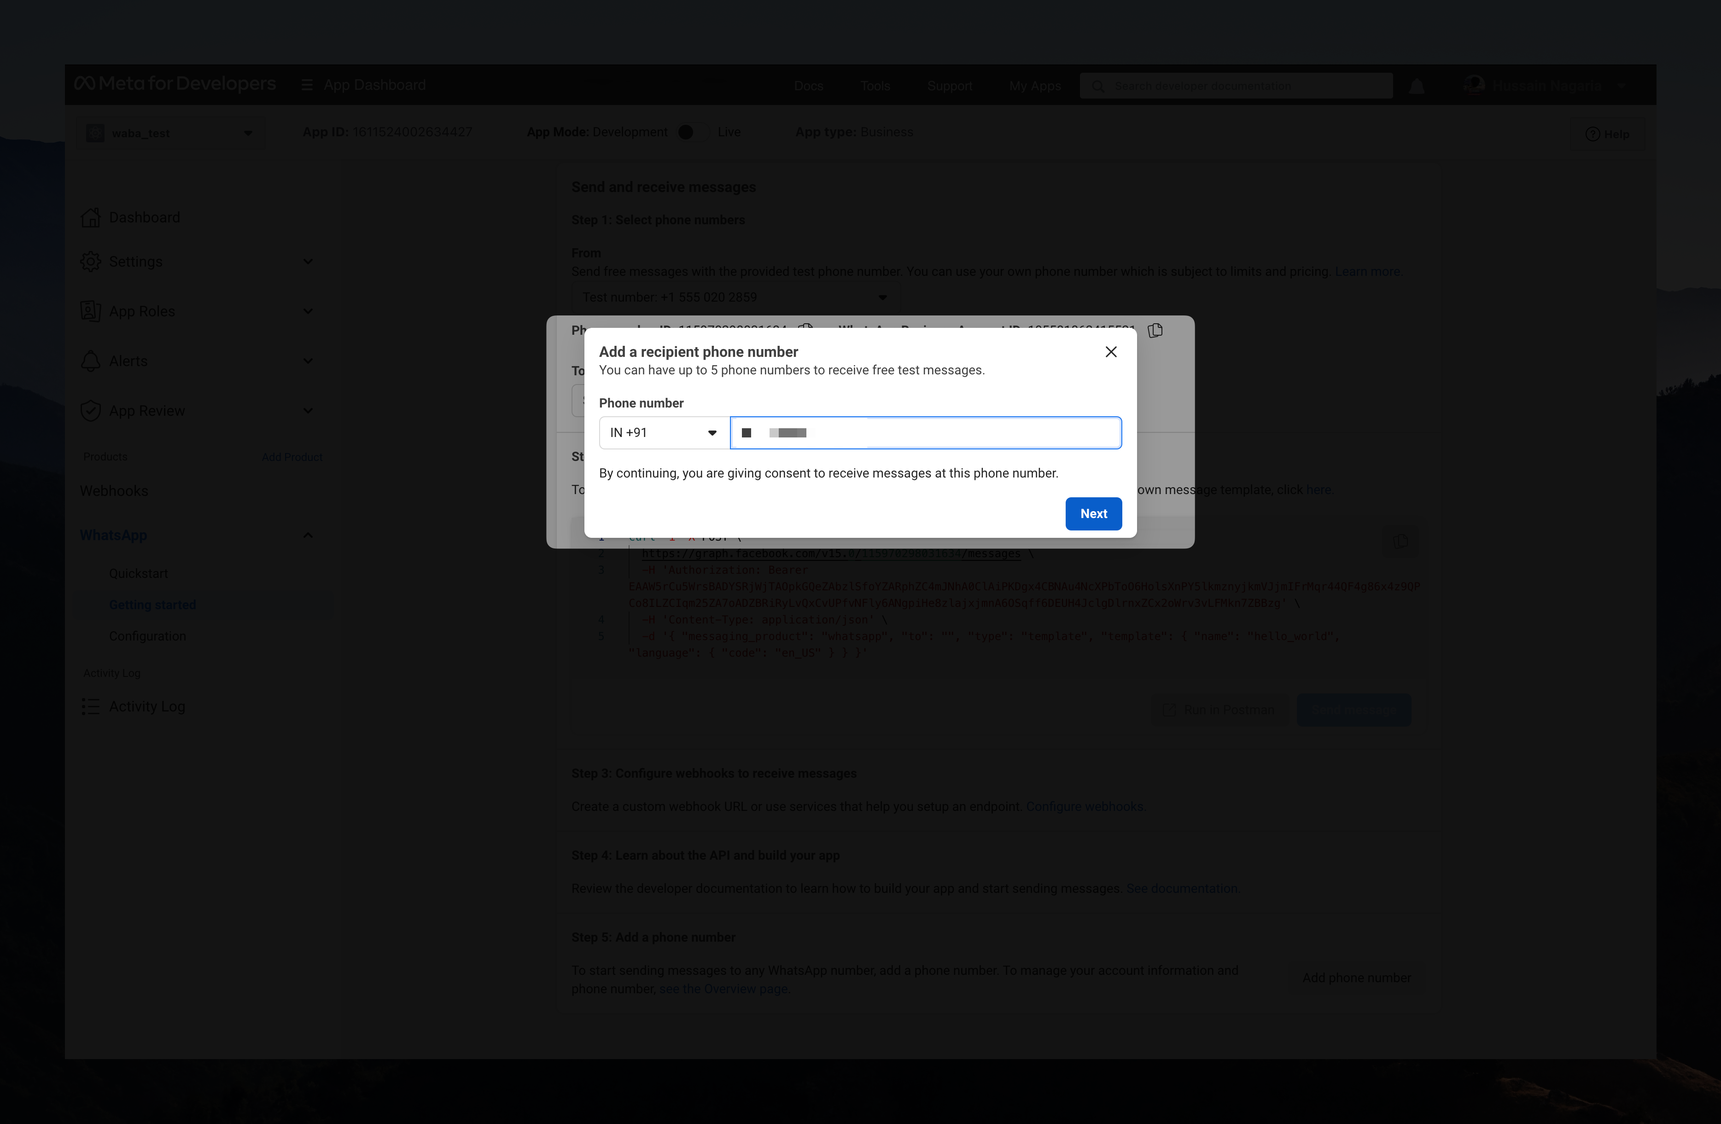Viewport: 1721px width, 1124px height.
Task: Open the country code dropdown IN +91
Action: point(661,431)
